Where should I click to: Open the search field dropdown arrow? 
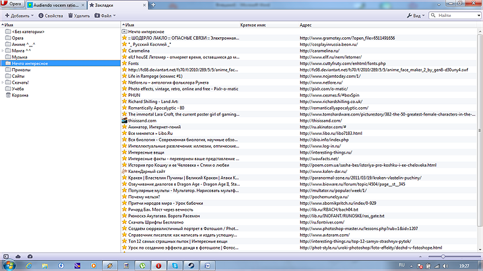coord(479,16)
